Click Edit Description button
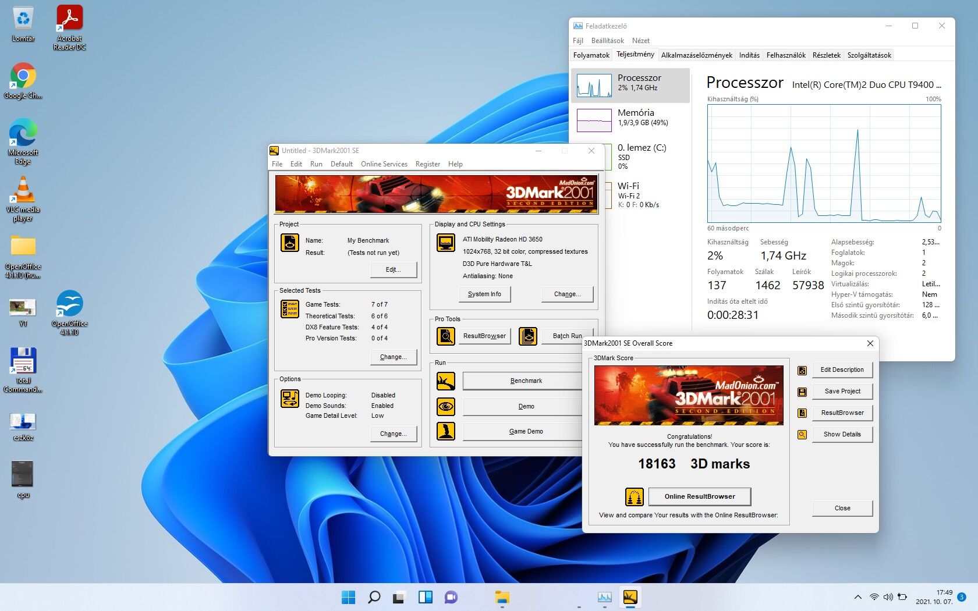This screenshot has width=978, height=611. coord(842,370)
